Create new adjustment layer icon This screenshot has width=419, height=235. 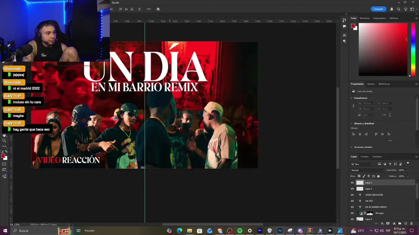(x=394, y=224)
